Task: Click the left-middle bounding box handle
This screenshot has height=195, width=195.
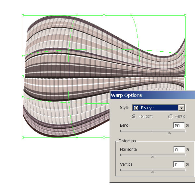Action: coord(23,76)
